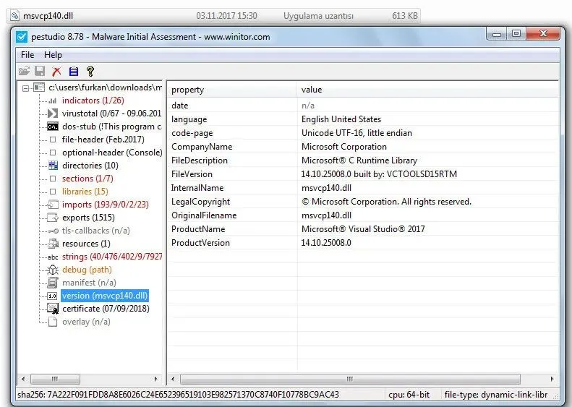
Task: Click the bug icon beside debug
Action: click(53, 270)
